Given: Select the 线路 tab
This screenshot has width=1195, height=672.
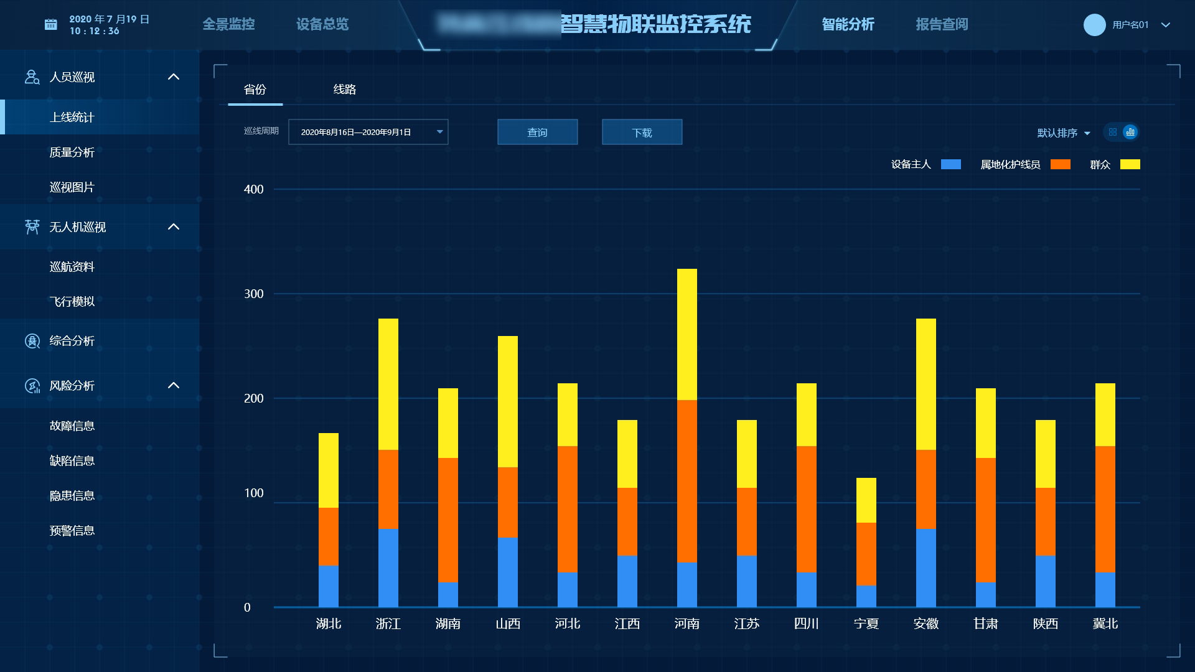Looking at the screenshot, I should [x=345, y=90].
